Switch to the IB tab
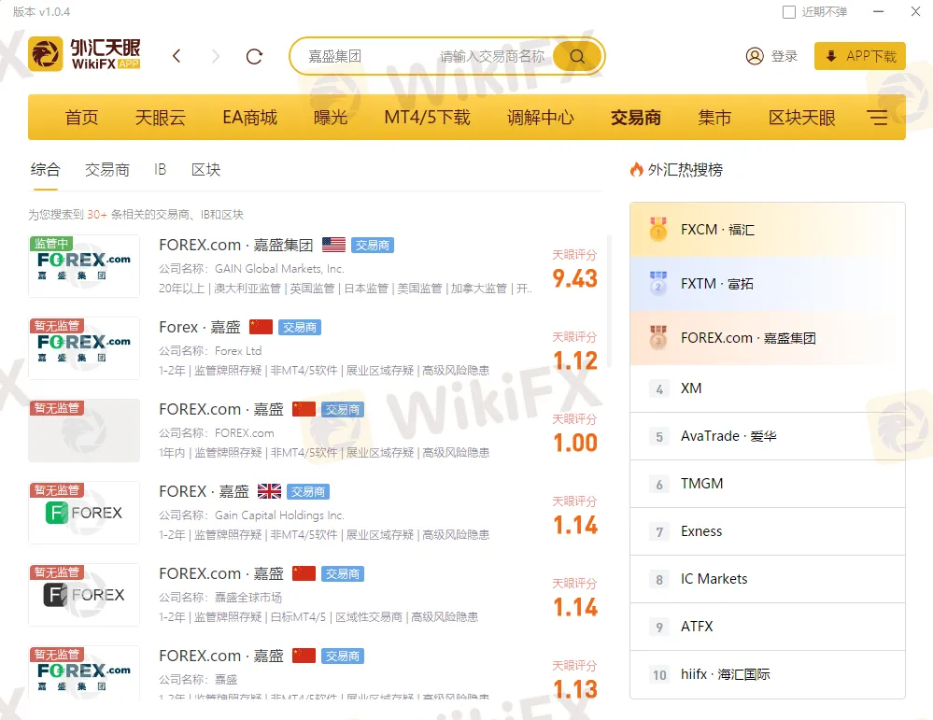 pos(160,169)
